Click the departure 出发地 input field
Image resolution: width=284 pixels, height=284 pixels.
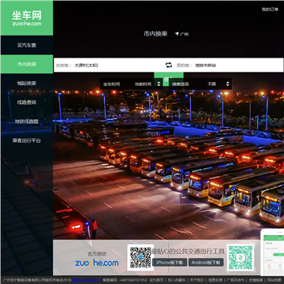pyautogui.click(x=109, y=65)
